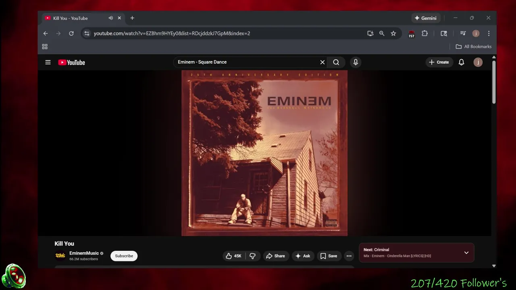Open Chrome profile avatar
This screenshot has height=290, width=516.
[476, 33]
